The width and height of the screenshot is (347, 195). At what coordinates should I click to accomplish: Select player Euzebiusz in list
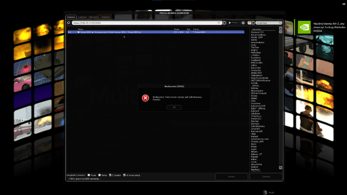click(x=256, y=58)
